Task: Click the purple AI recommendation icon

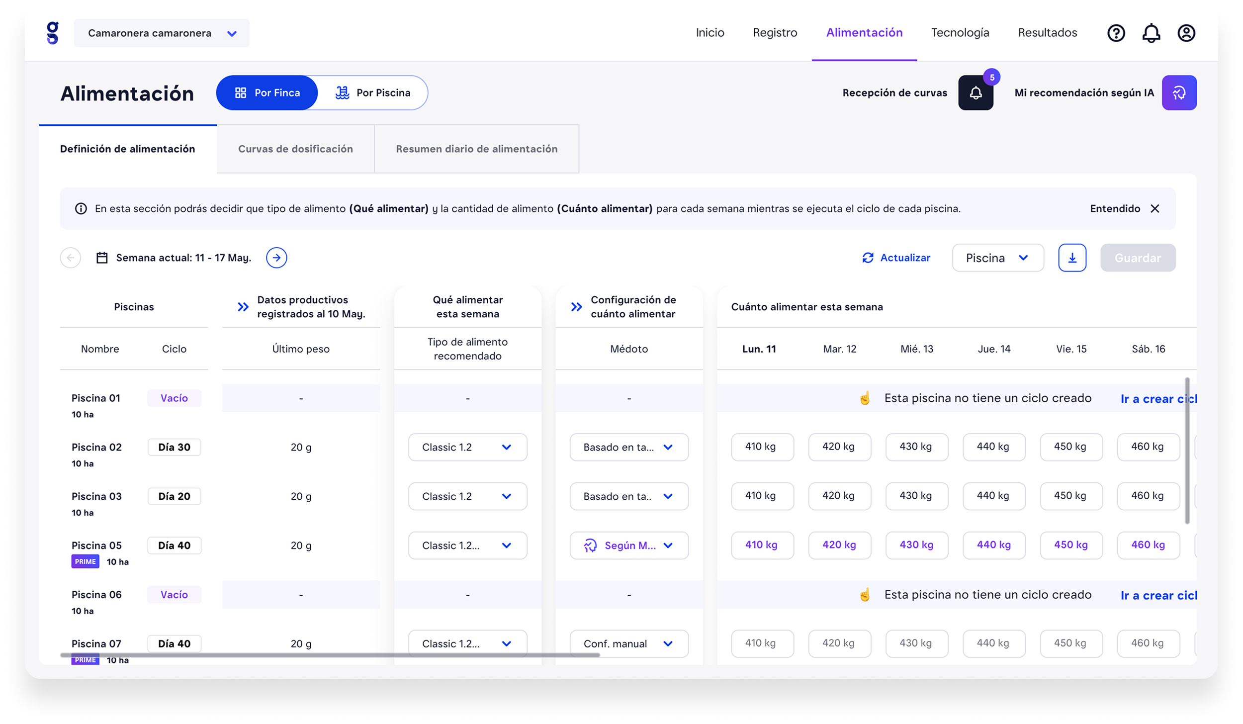Action: point(1179,93)
